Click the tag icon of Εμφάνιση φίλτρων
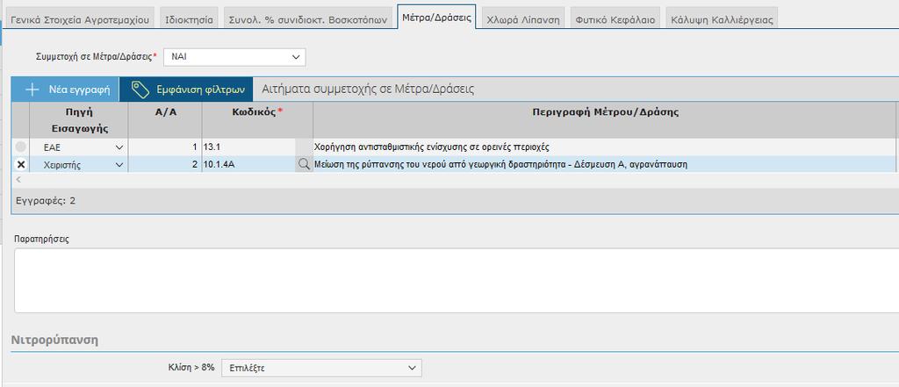 click(140, 90)
